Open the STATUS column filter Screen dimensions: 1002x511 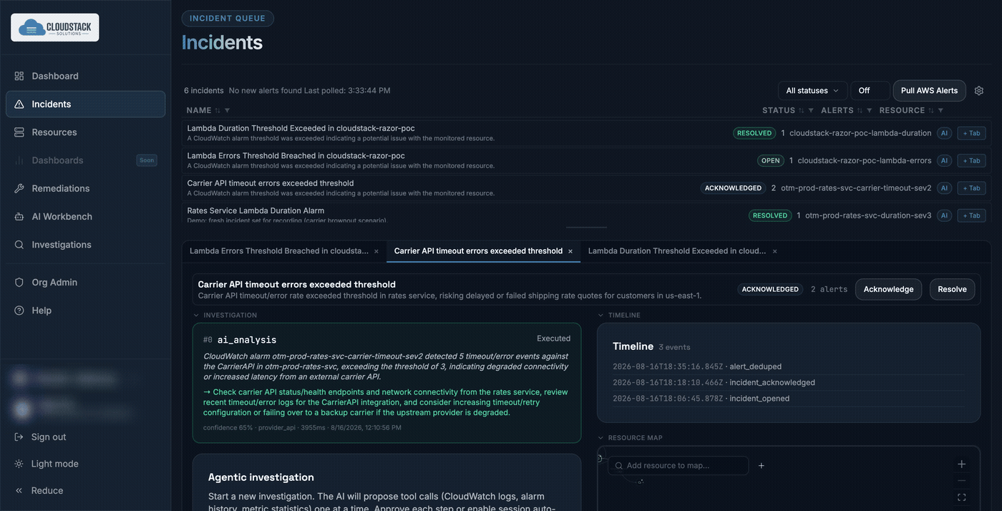pos(811,110)
